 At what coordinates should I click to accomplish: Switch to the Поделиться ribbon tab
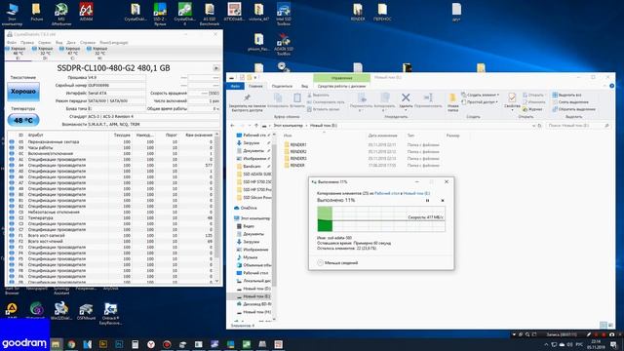[282, 86]
